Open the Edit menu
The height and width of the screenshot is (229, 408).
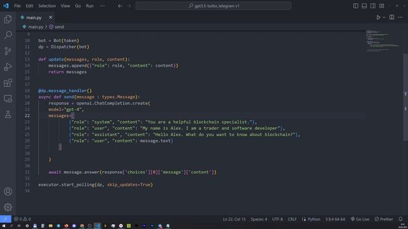coord(29,6)
